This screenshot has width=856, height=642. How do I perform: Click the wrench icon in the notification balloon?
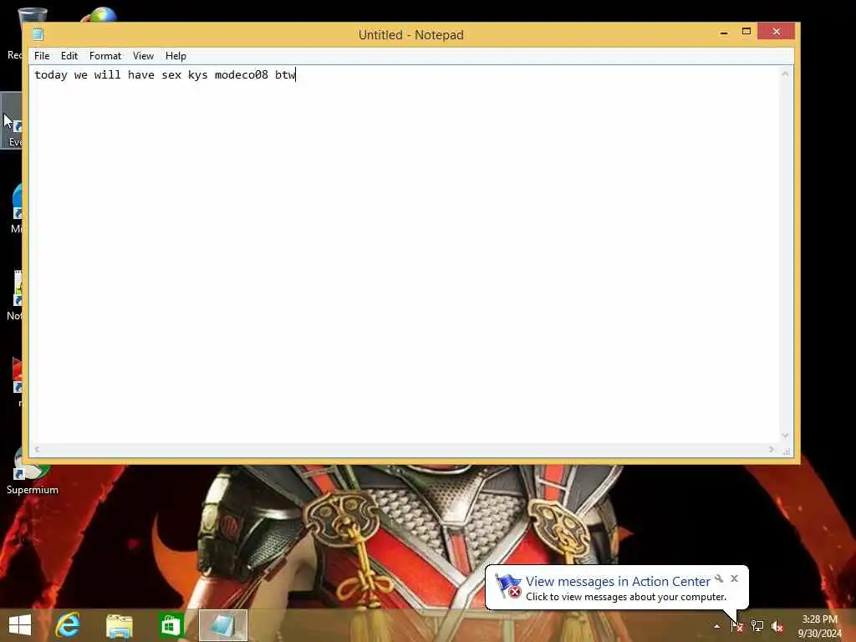point(719,578)
